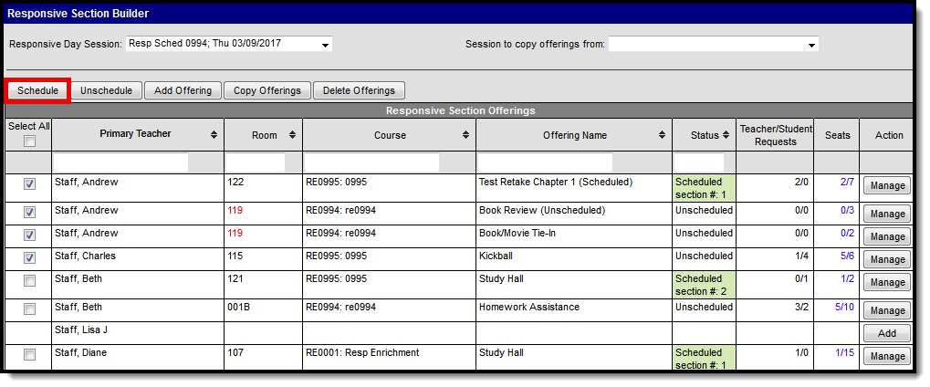Open the 0/3 seats link
The width and height of the screenshot is (930, 387).
tap(847, 210)
